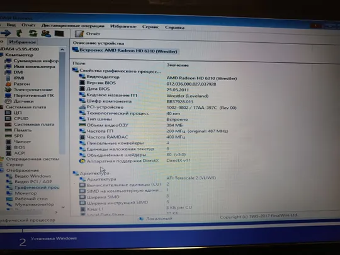Click the refresh toolbar icon

(33, 33)
